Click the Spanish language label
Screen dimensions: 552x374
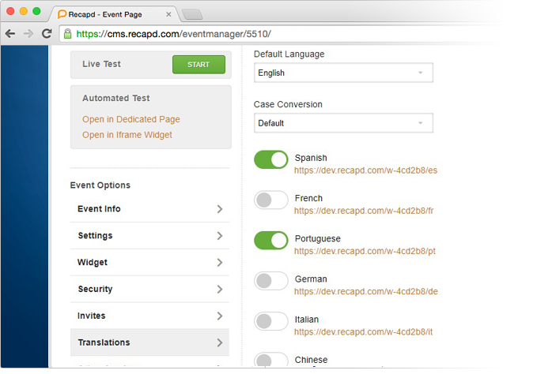tap(311, 158)
